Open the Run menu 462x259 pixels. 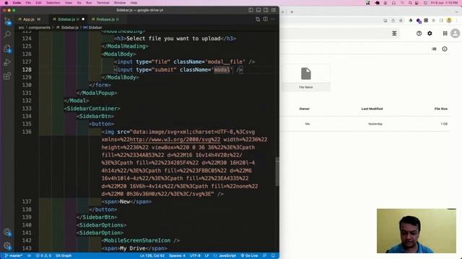pyautogui.click(x=89, y=3)
